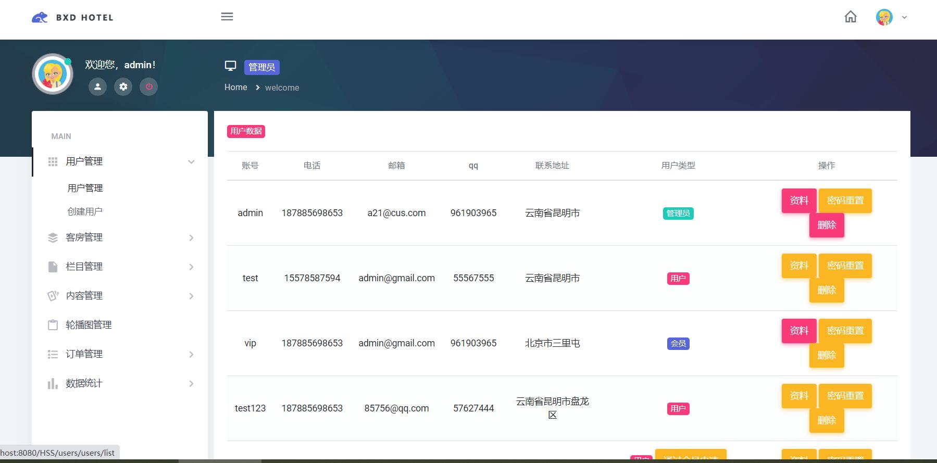Click 删除 for the test123 row
Viewport: 937px width, 463px height.
(x=827, y=420)
